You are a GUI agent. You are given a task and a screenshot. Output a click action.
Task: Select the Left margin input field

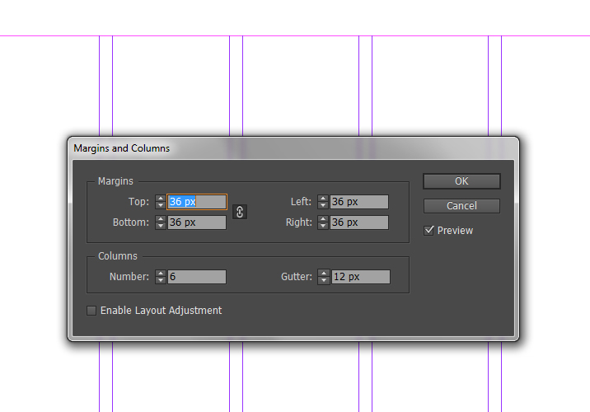click(x=359, y=202)
